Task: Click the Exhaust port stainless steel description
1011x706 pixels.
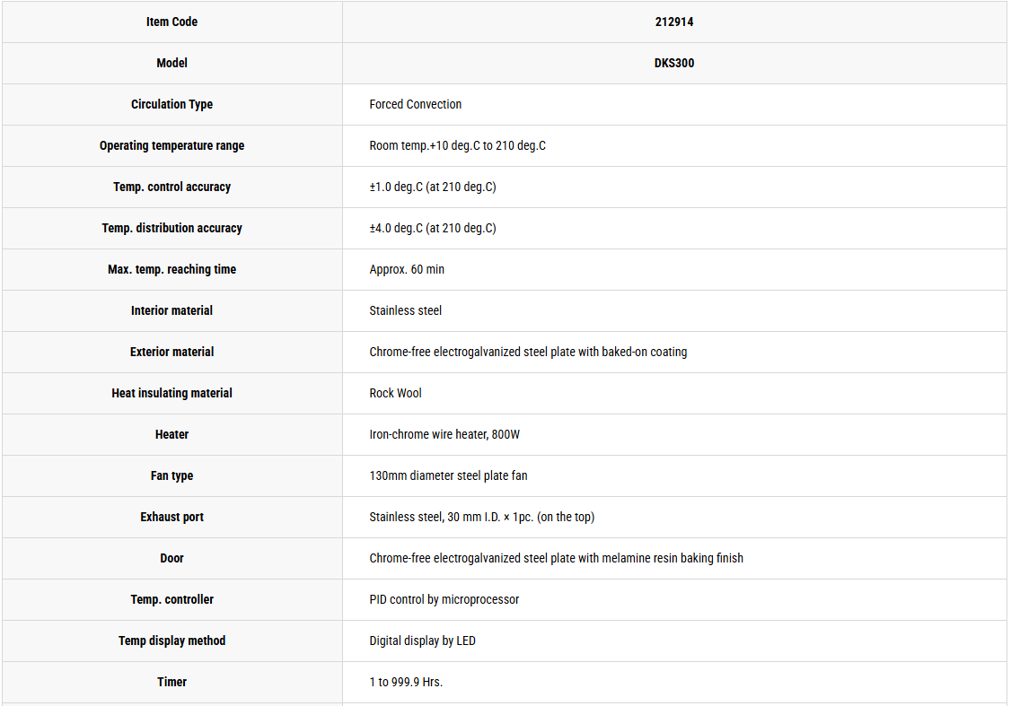Action: 481,517
